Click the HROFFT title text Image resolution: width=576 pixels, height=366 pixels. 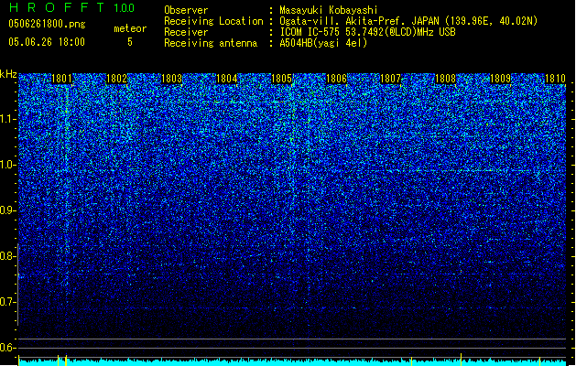point(57,7)
